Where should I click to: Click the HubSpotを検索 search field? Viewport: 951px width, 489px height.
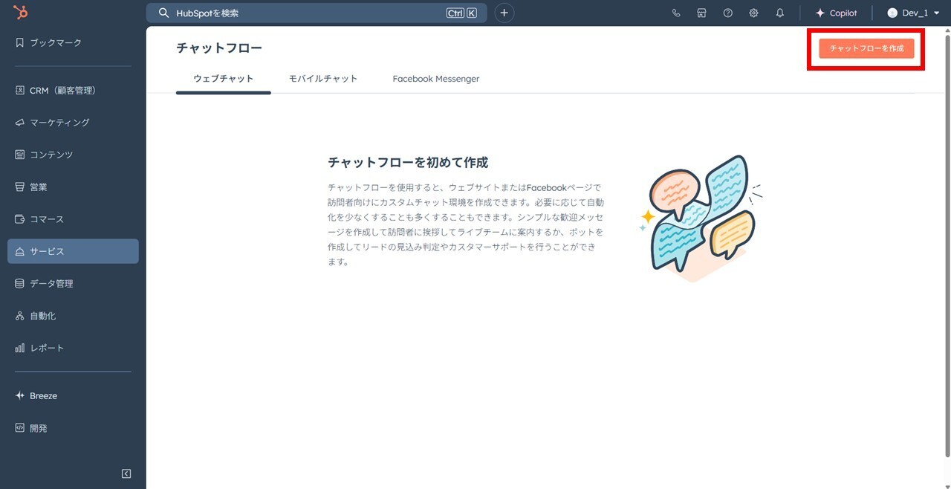[x=312, y=13]
